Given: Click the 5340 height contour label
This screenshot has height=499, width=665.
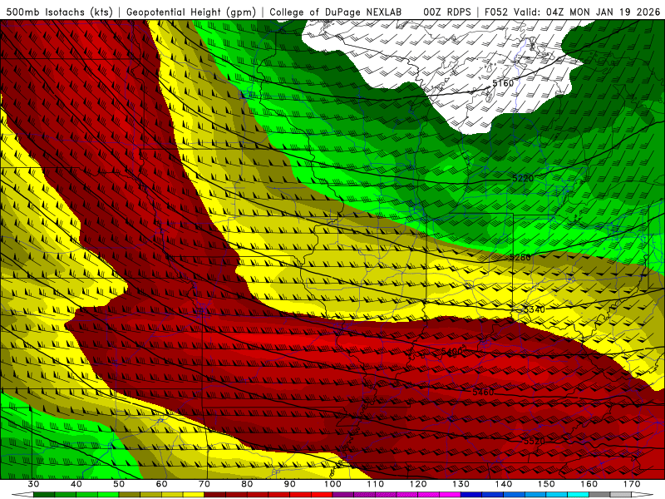Looking at the screenshot, I should click(534, 309).
